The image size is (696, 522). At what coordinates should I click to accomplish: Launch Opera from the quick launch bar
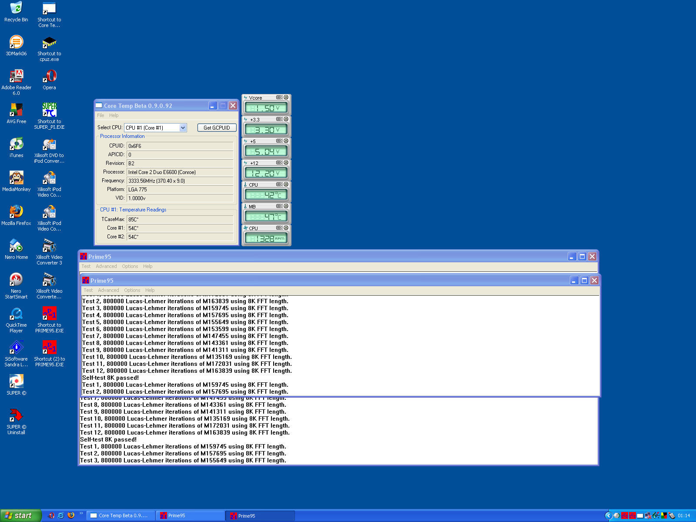(51, 515)
